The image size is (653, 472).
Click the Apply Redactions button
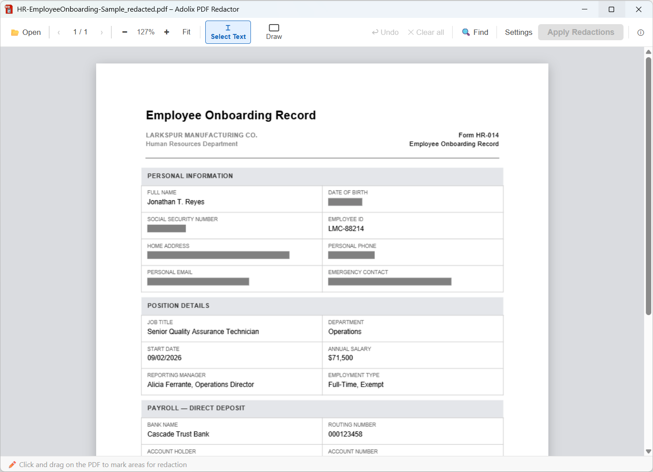click(x=581, y=32)
